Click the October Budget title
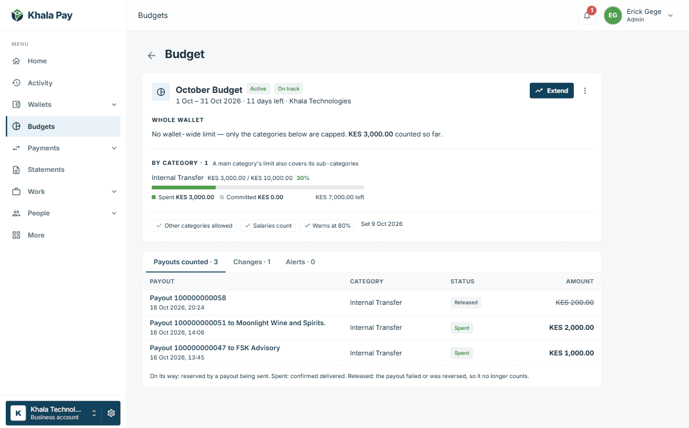Screen dimensions: 689x428 [209, 89]
